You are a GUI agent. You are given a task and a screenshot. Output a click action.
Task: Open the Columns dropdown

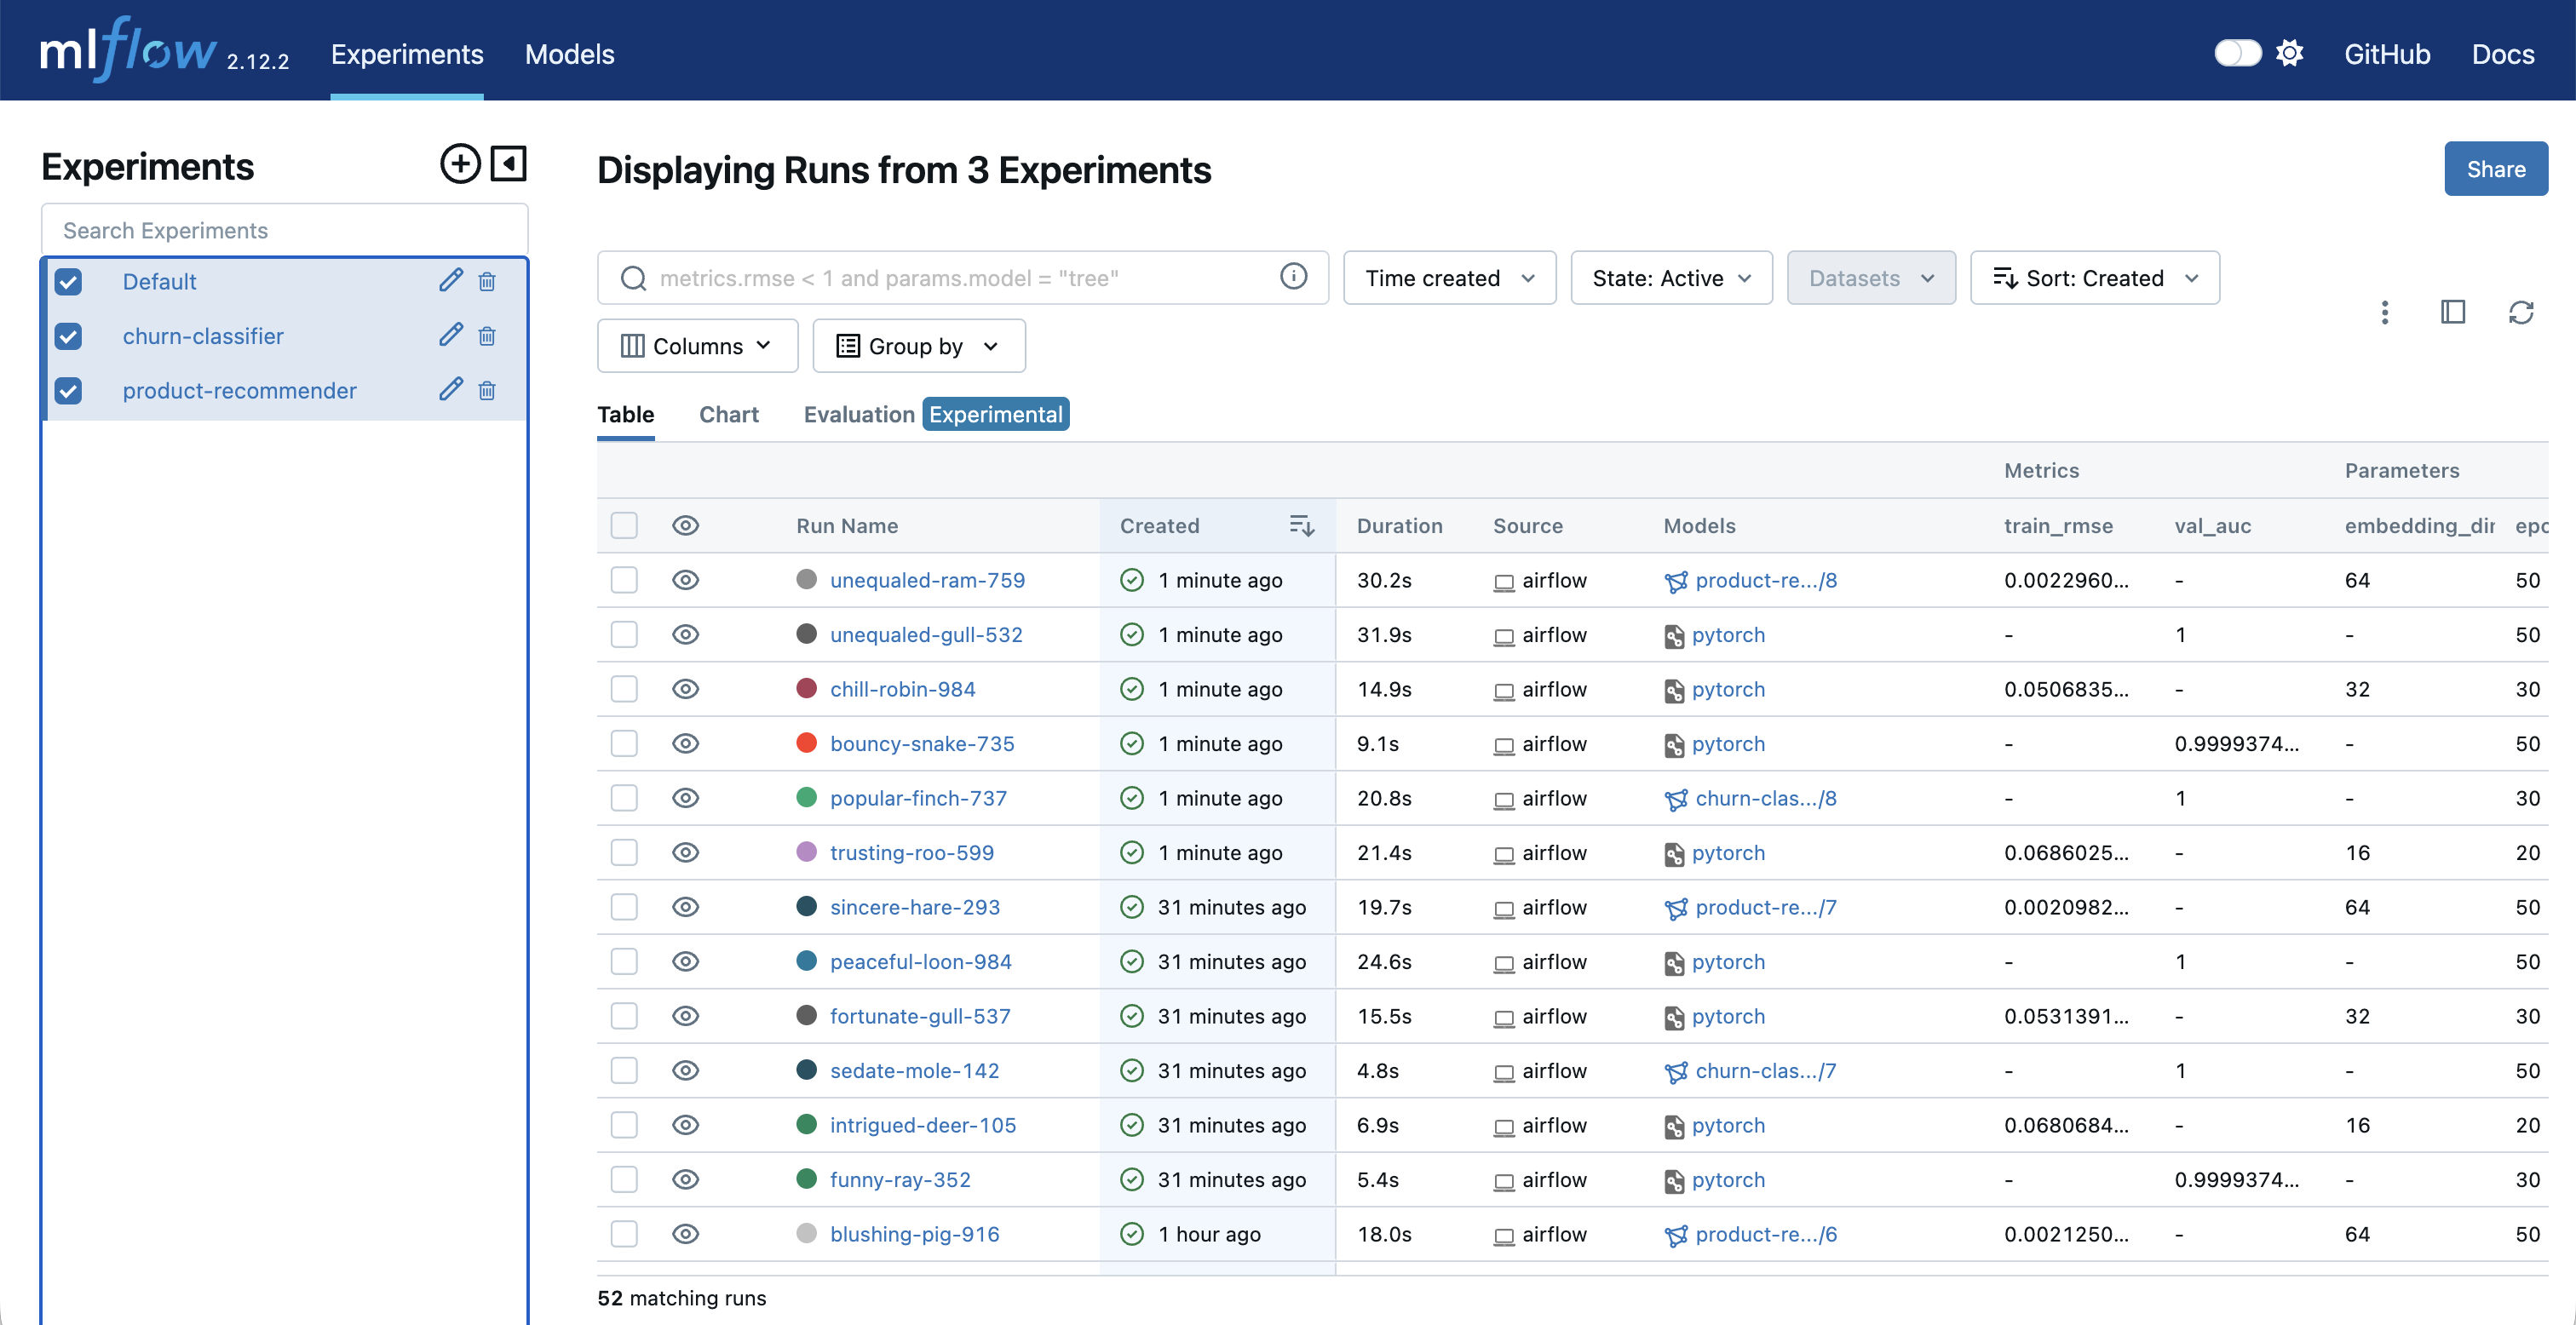pyautogui.click(x=697, y=346)
